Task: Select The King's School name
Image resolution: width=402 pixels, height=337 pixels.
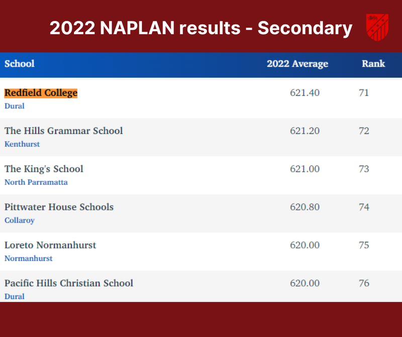Action: [44, 169]
